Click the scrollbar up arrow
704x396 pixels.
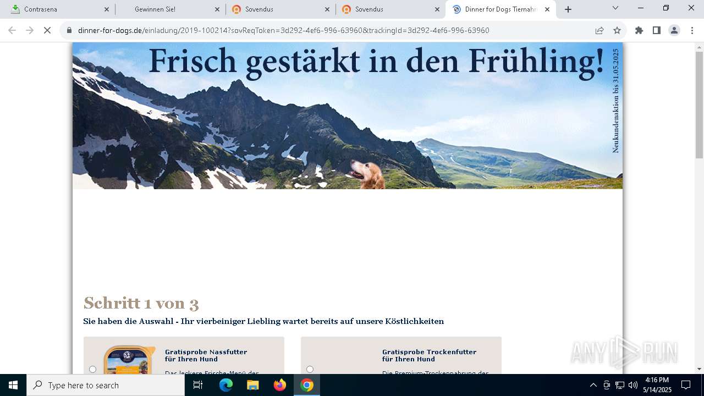point(699,47)
